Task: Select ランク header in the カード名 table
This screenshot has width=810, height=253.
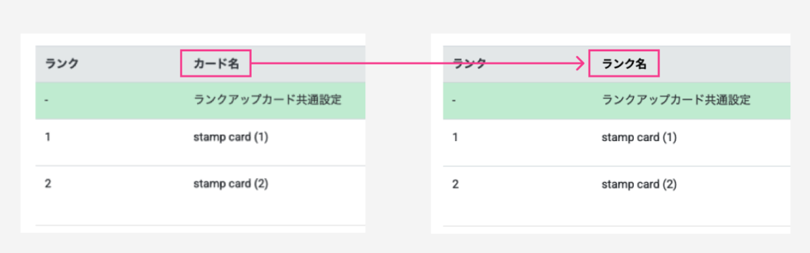Action: [62, 64]
